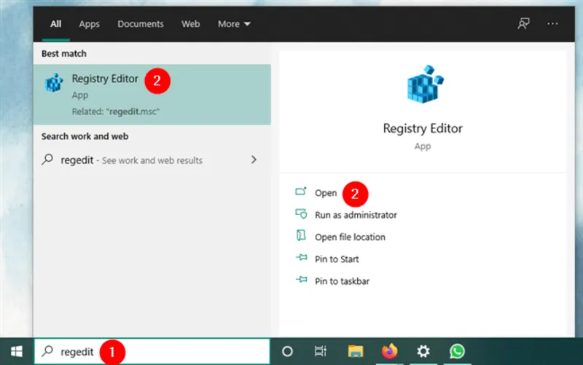Open the three-dot options menu

pos(553,24)
